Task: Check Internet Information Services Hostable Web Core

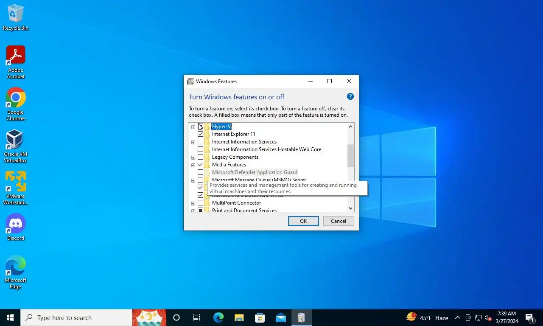Action: [201, 149]
